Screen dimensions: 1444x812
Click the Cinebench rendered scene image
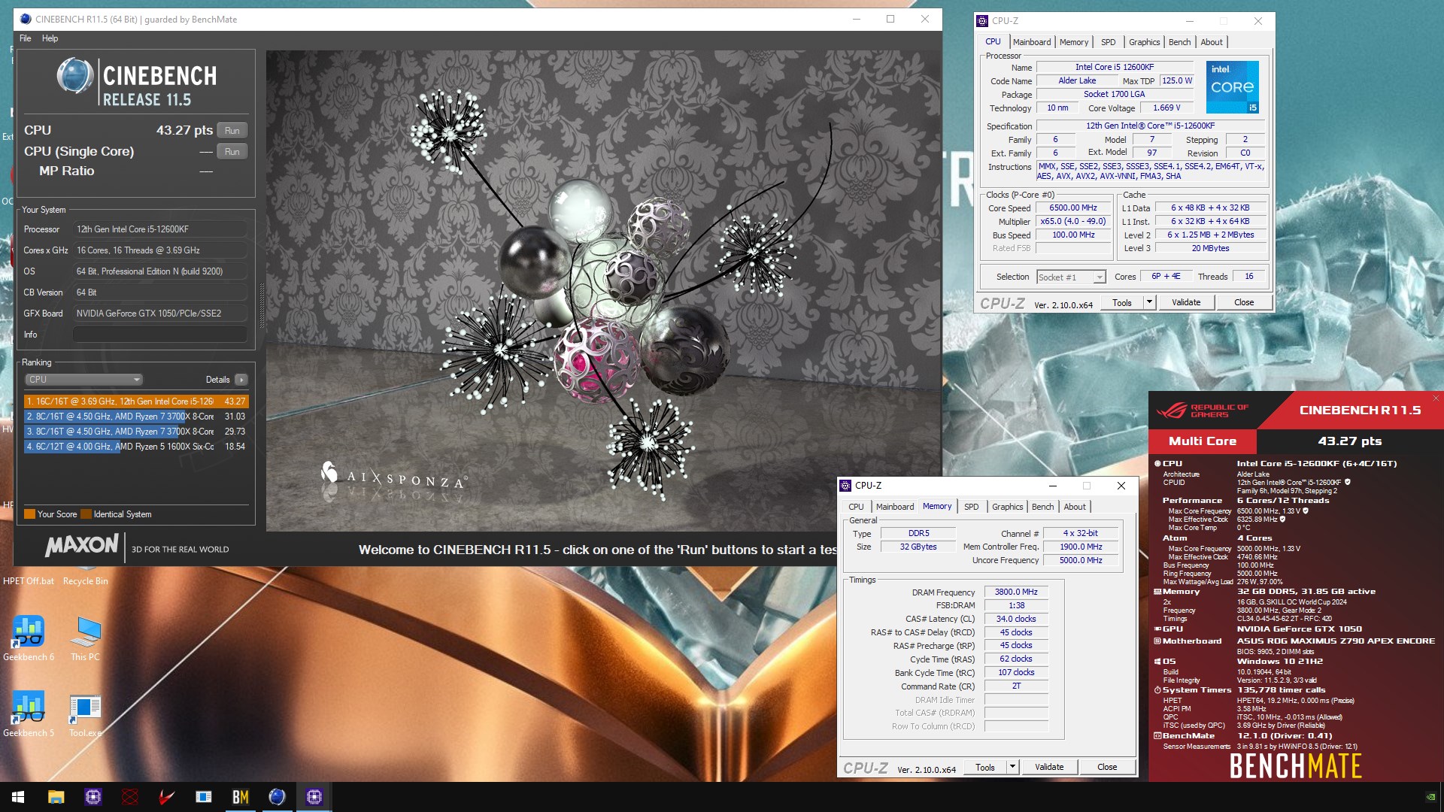pyautogui.click(x=604, y=291)
